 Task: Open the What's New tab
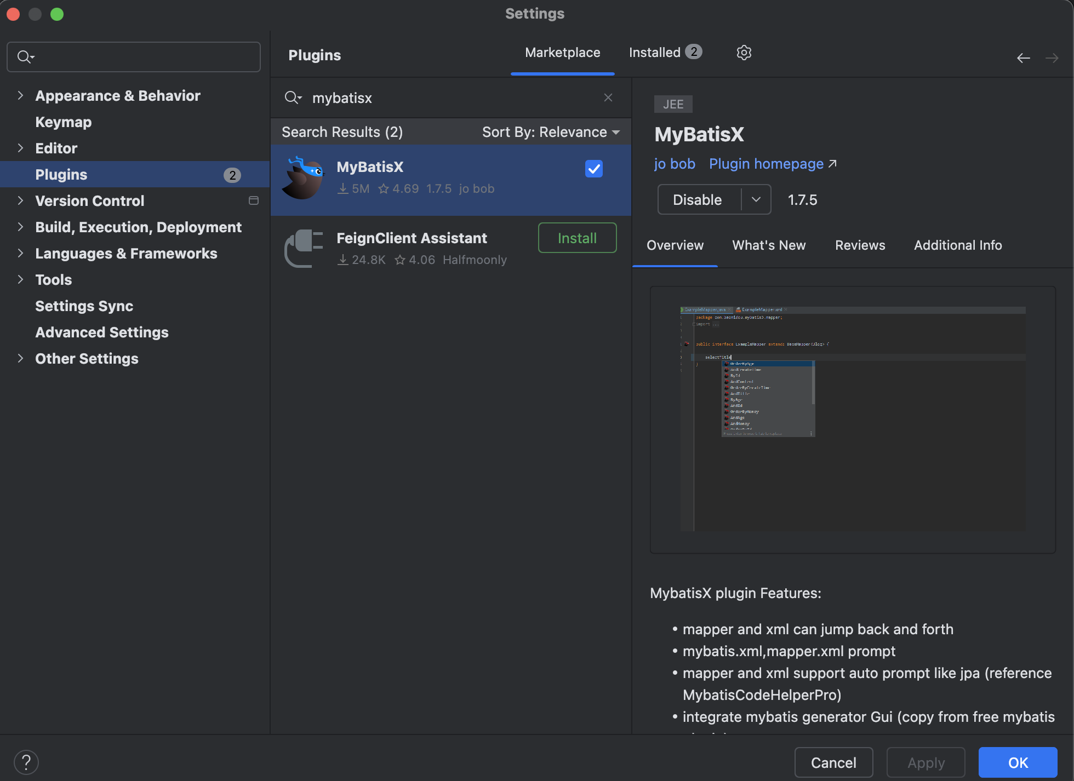[768, 245]
